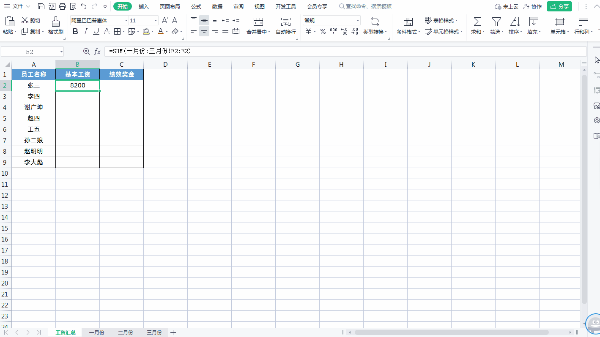Image resolution: width=600 pixels, height=337 pixels.
Task: Open the number format (常规) dropdown
Action: [358, 21]
